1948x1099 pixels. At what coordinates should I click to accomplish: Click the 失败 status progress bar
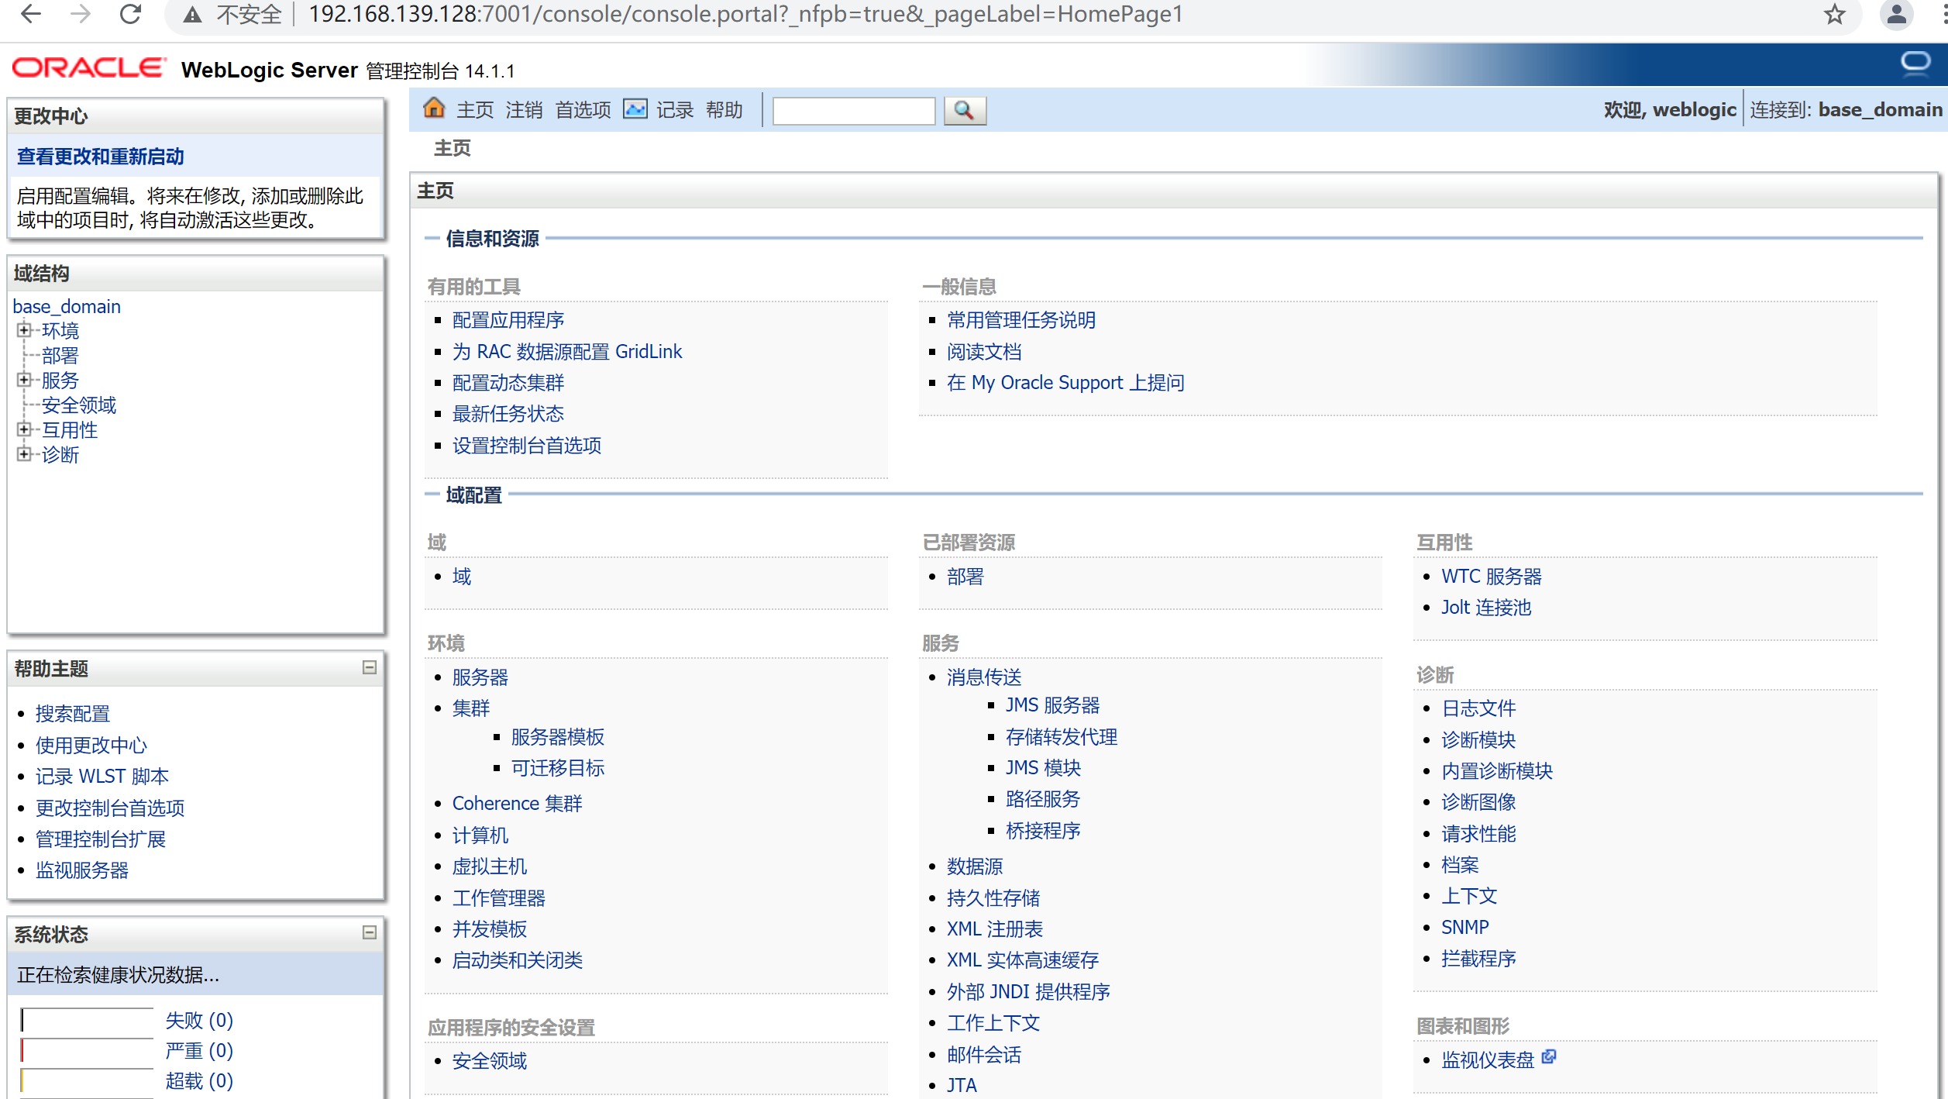point(87,1021)
